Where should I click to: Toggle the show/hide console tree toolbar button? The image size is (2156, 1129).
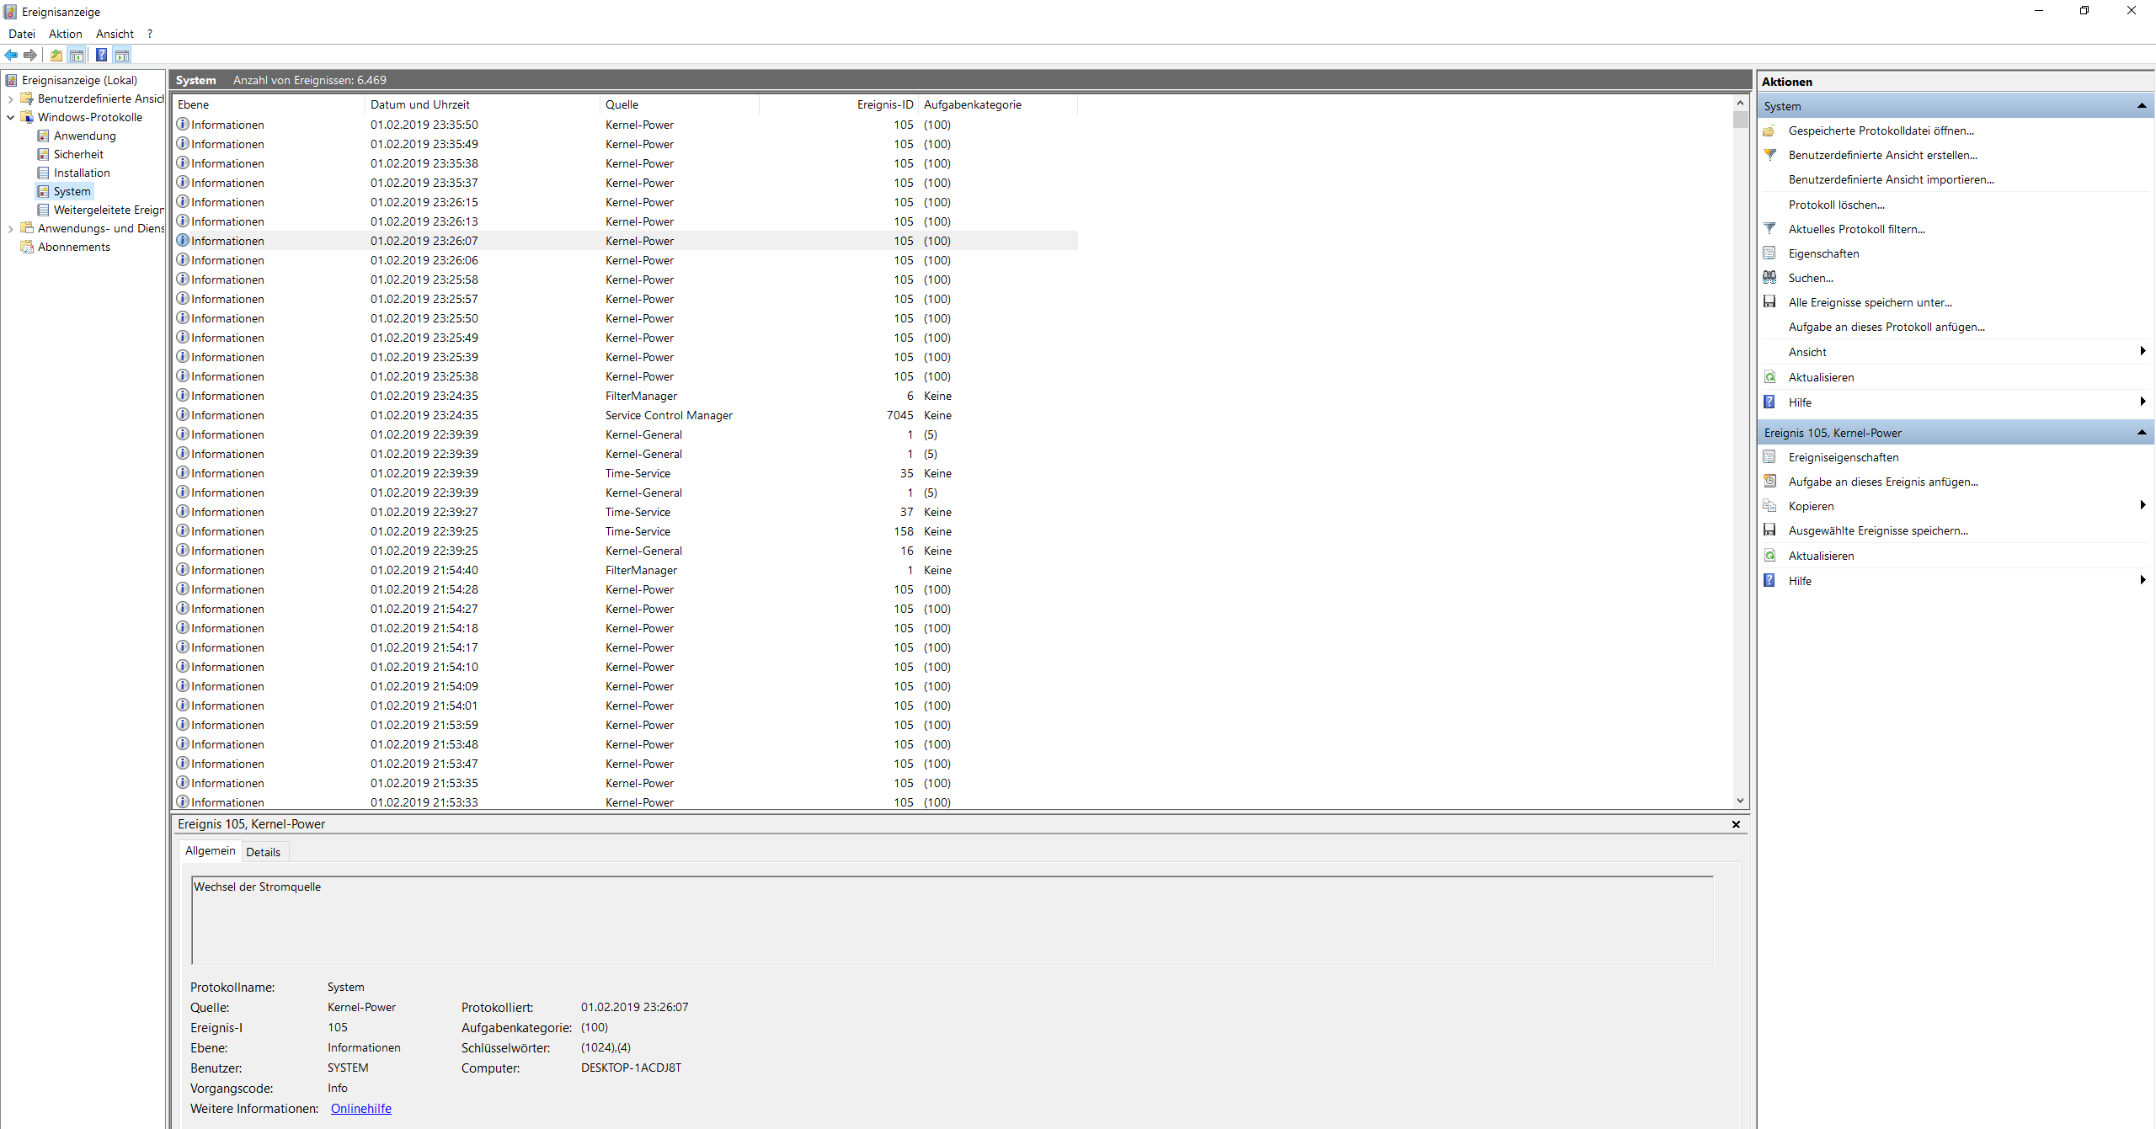pyautogui.click(x=77, y=56)
